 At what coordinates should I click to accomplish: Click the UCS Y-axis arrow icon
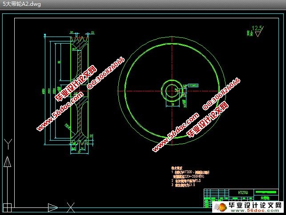(x=7, y=162)
